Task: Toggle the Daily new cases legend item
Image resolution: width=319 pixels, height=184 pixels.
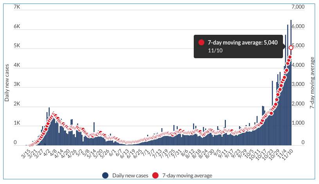Action: [x=125, y=175]
